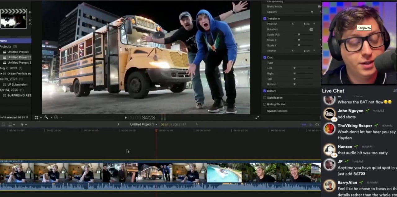The image size is (397, 197).
Task: Open the enhancement magic wand tool
Action: click(46, 117)
